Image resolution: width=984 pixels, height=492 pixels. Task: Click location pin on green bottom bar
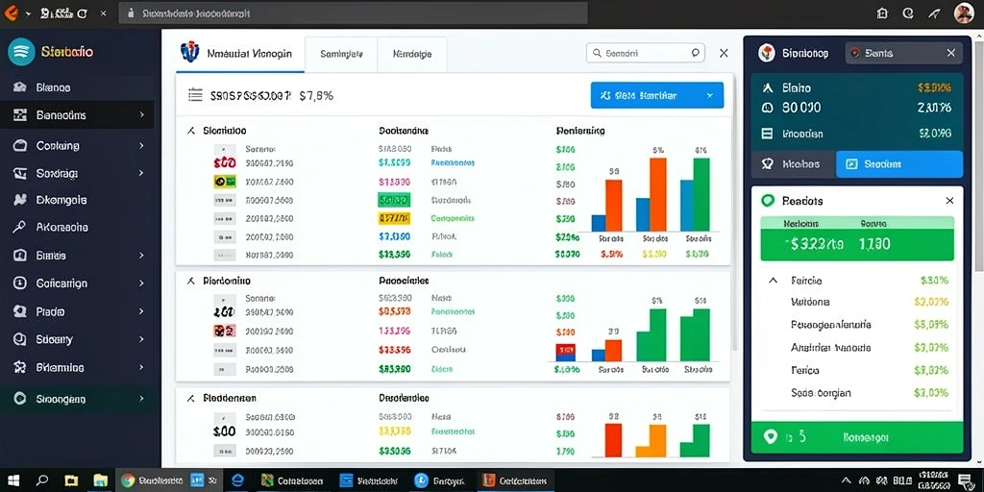tap(770, 437)
